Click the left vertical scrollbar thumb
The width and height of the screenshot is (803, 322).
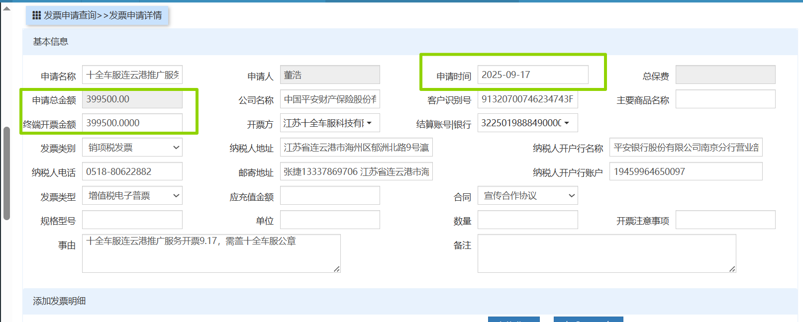[x=6, y=173]
